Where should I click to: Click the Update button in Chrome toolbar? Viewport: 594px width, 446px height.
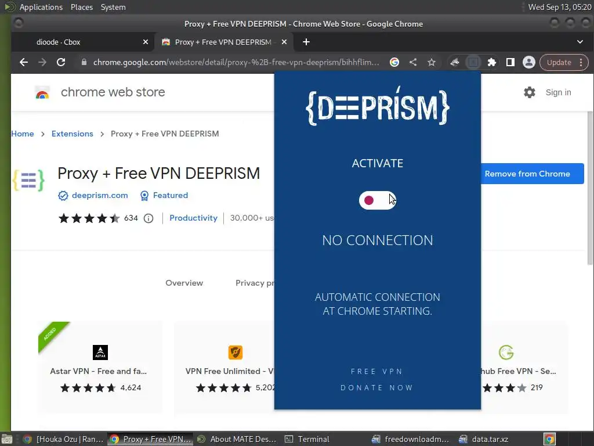pos(559,62)
